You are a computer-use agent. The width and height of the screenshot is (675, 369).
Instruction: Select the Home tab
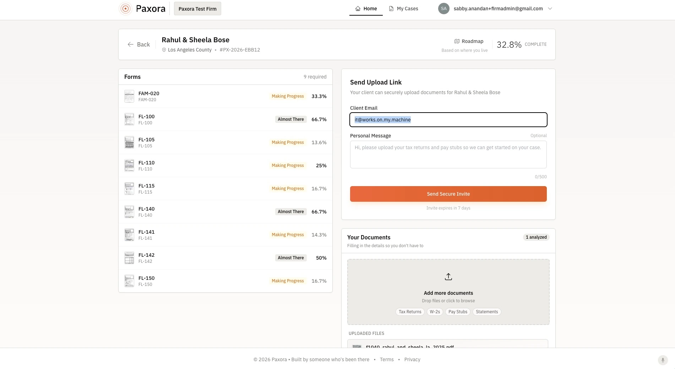pos(366,9)
